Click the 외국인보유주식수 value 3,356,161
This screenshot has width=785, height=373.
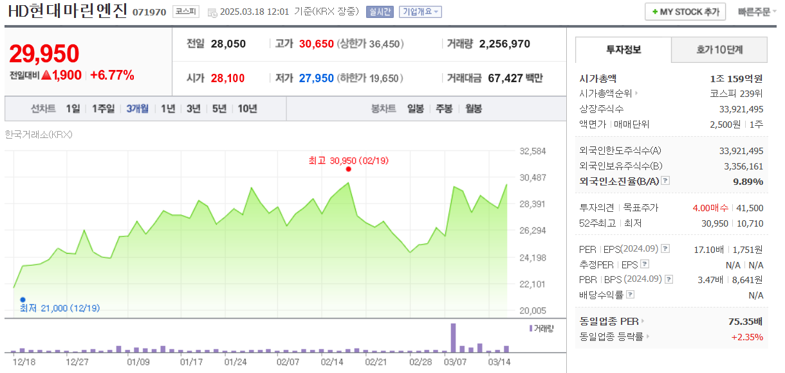pos(744,166)
